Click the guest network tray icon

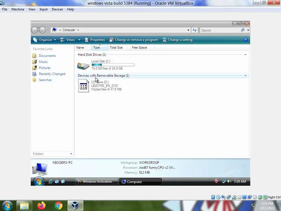coord(224,181)
